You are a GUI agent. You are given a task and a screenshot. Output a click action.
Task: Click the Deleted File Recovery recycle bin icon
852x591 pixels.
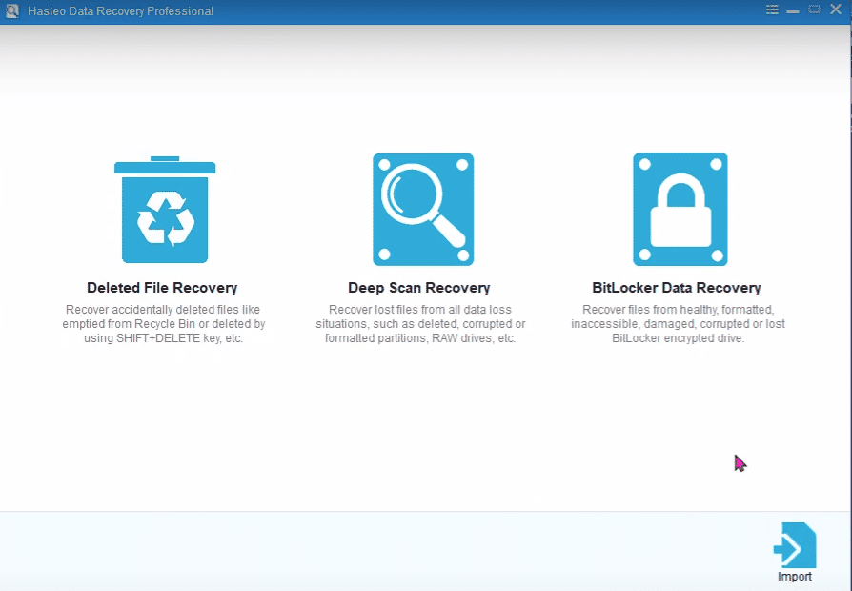click(165, 210)
